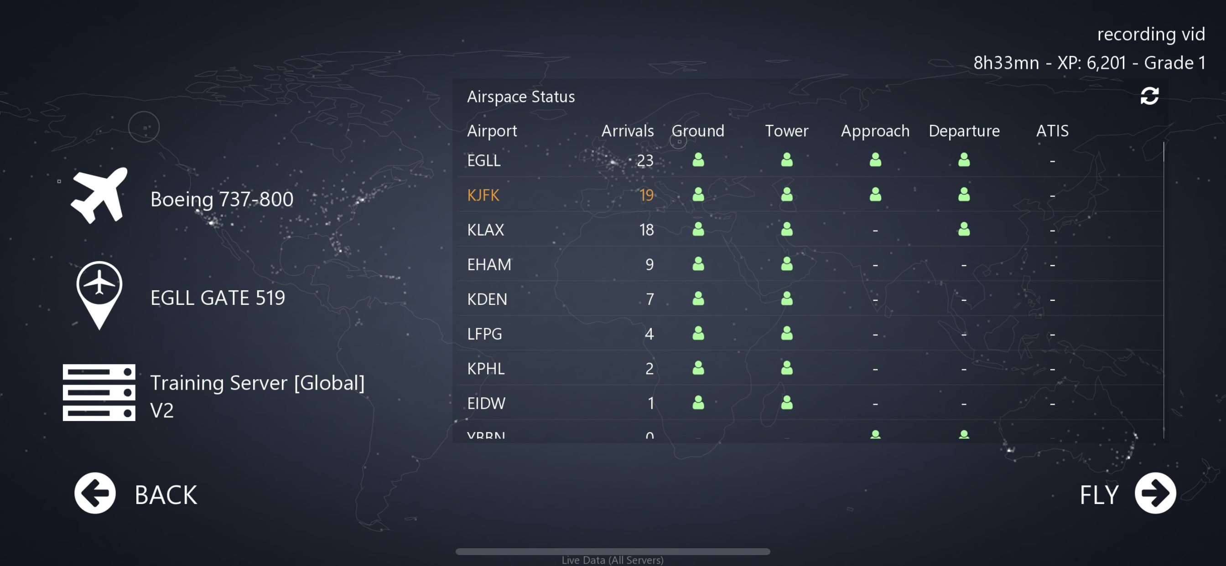Select KDEN Ground controller icon

coord(698,298)
